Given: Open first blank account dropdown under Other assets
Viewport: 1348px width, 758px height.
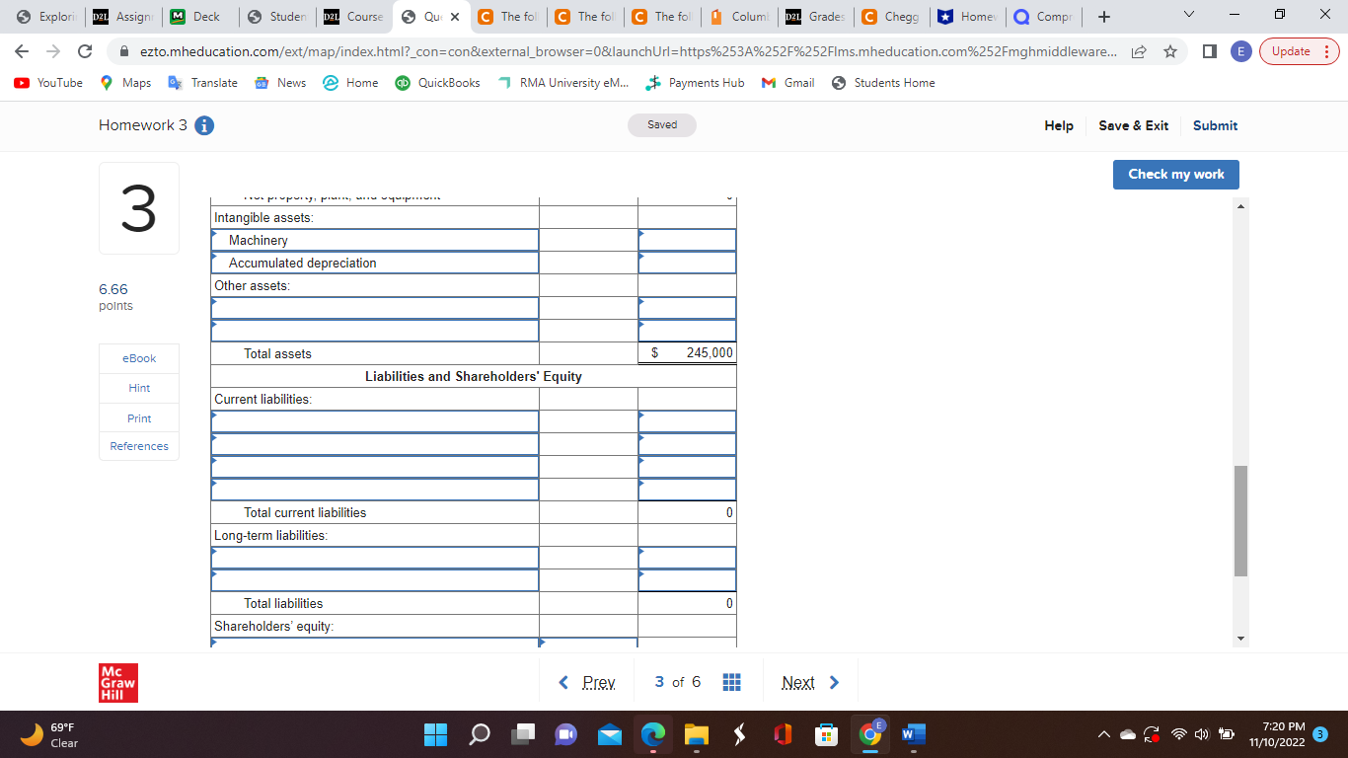Looking at the screenshot, I should tap(375, 308).
